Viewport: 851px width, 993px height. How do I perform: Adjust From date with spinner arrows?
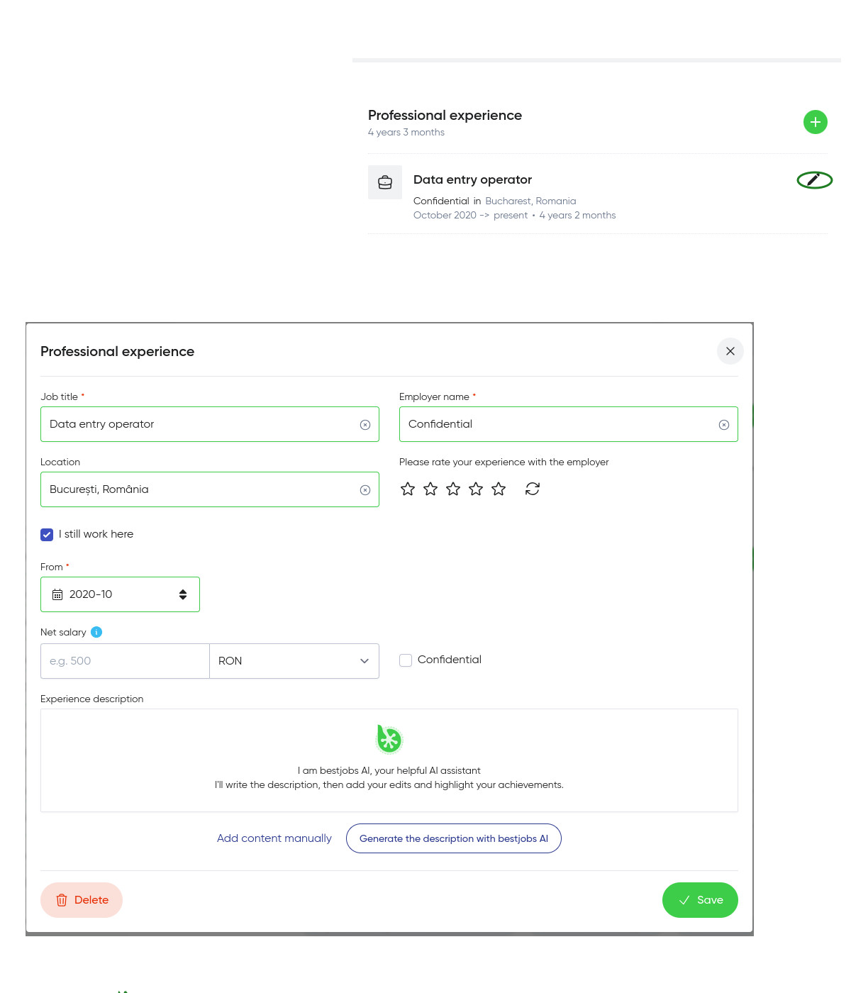click(x=183, y=594)
